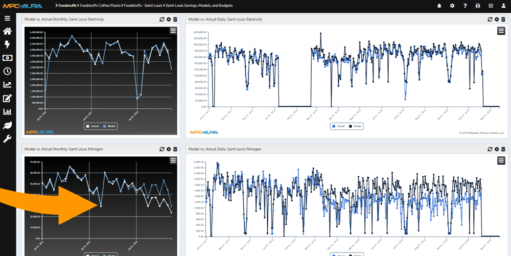This screenshot has height=256, width=511.
Task: Open the notifications bell in the top bar
Action: [439, 6]
